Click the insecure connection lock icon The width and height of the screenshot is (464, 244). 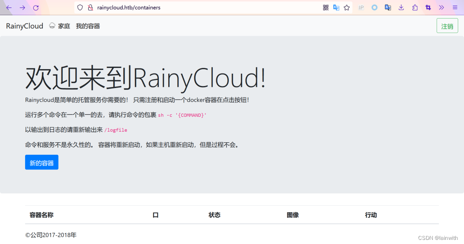91,8
